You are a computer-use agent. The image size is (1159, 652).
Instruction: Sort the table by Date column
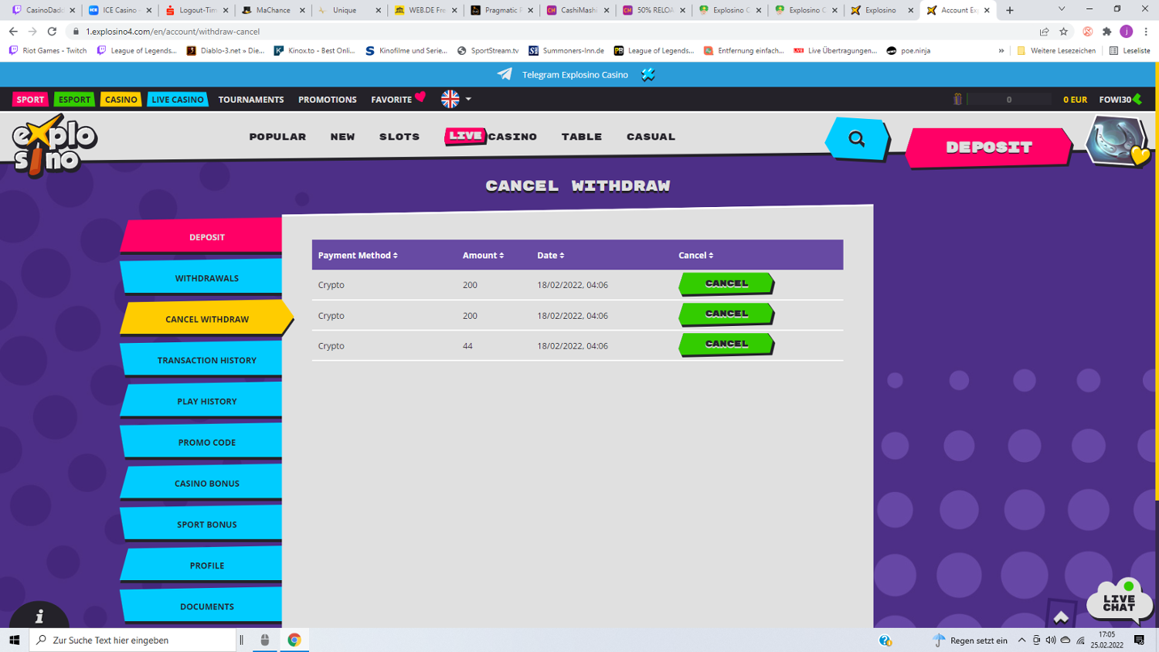tap(550, 256)
